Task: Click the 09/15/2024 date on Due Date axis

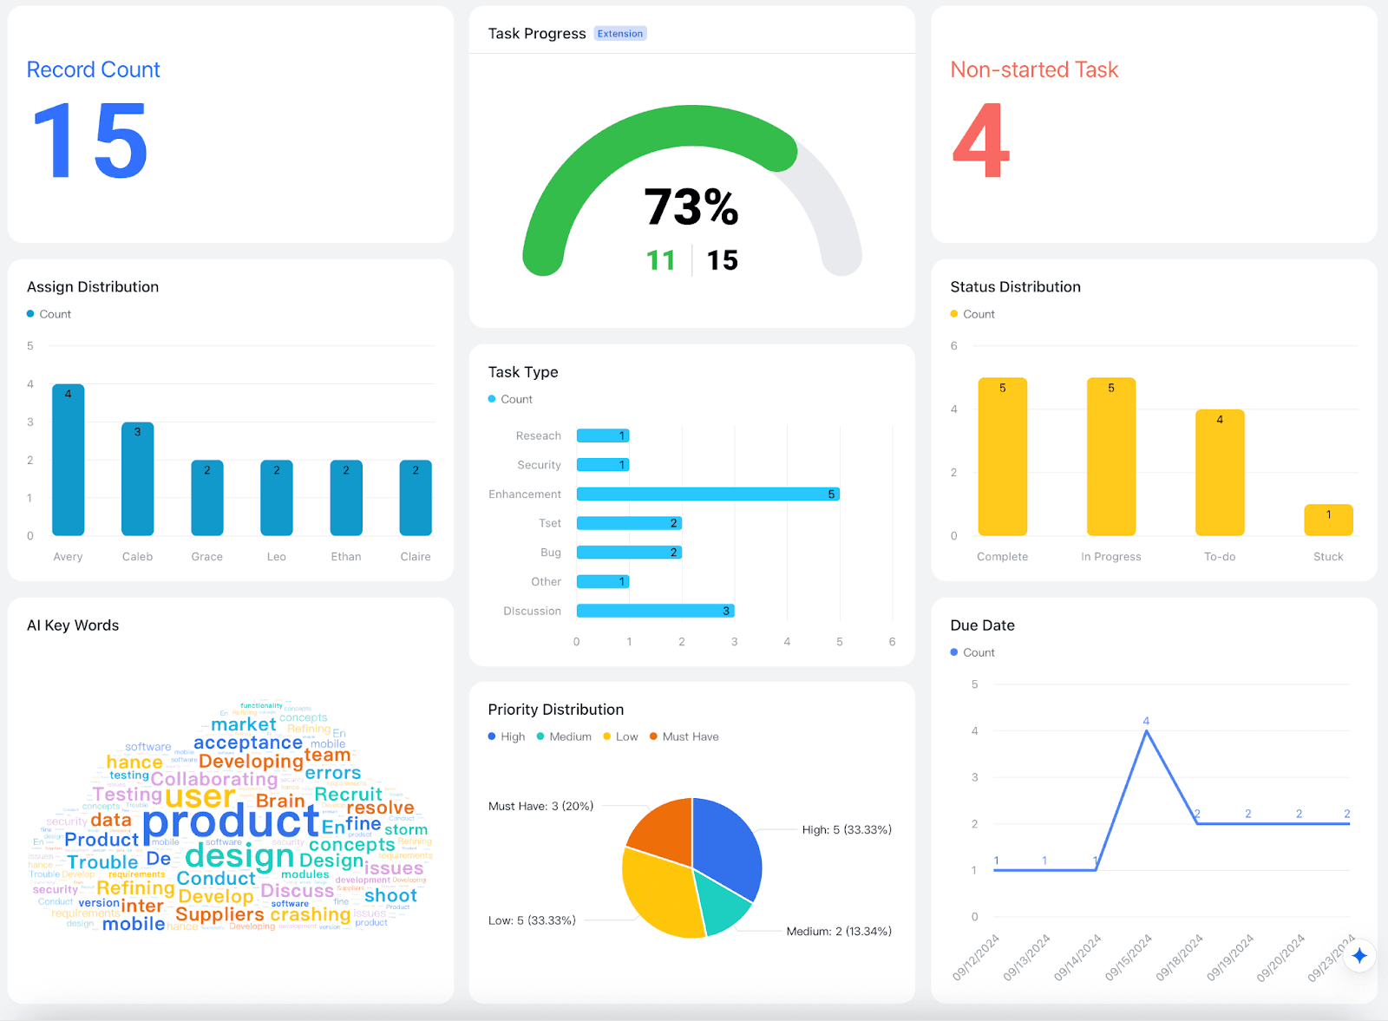Action: pyautogui.click(x=1129, y=958)
